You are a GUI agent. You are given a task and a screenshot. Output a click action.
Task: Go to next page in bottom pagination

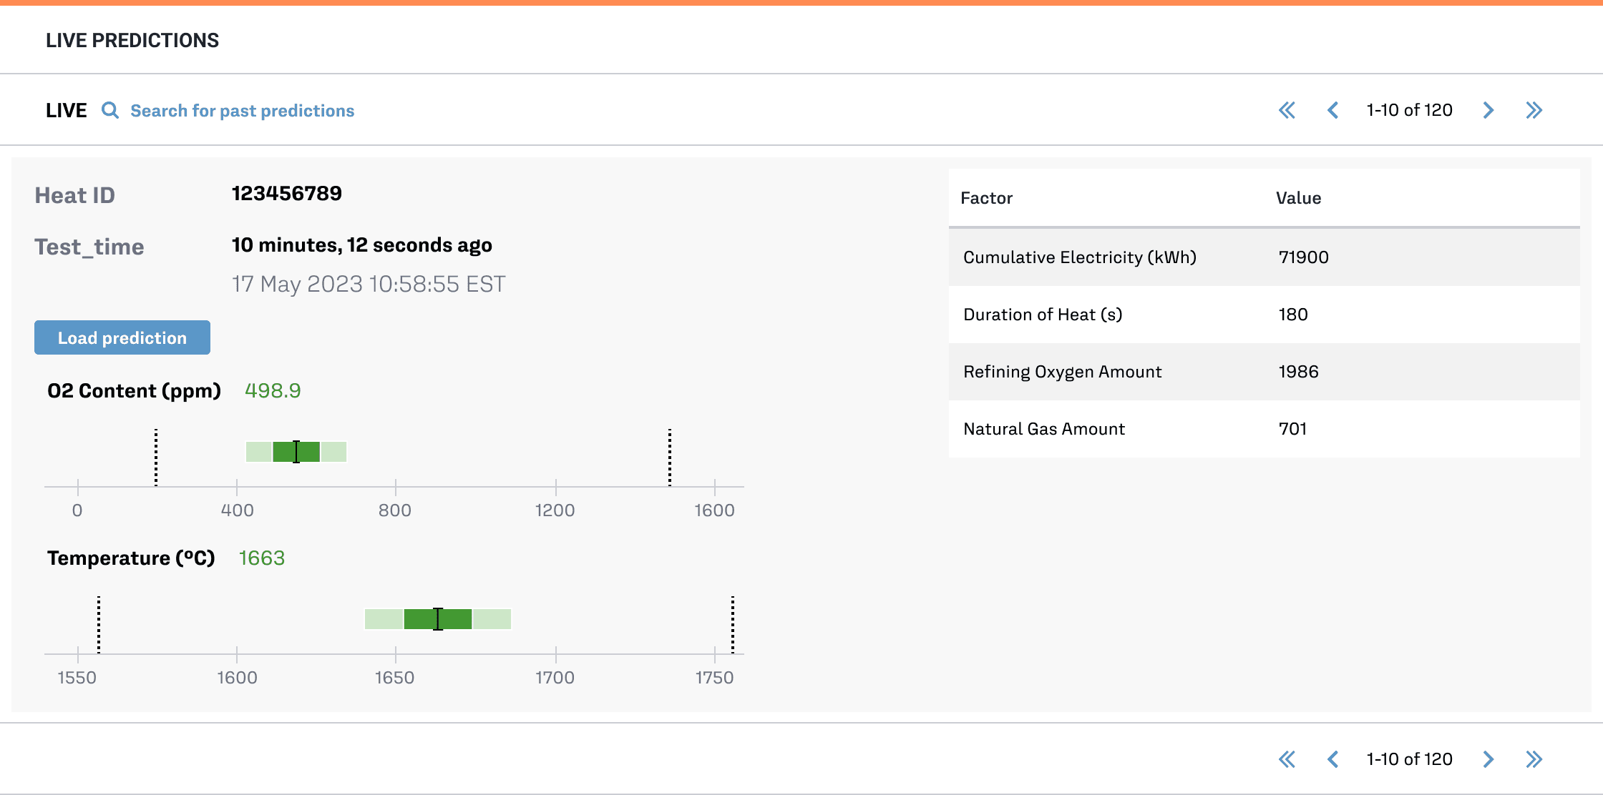click(1488, 759)
